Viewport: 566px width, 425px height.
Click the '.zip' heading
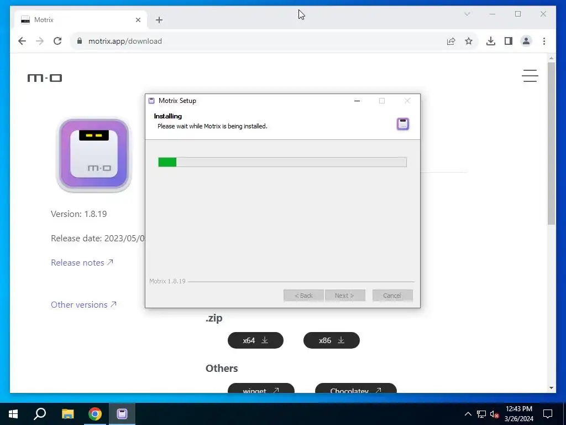pos(214,318)
